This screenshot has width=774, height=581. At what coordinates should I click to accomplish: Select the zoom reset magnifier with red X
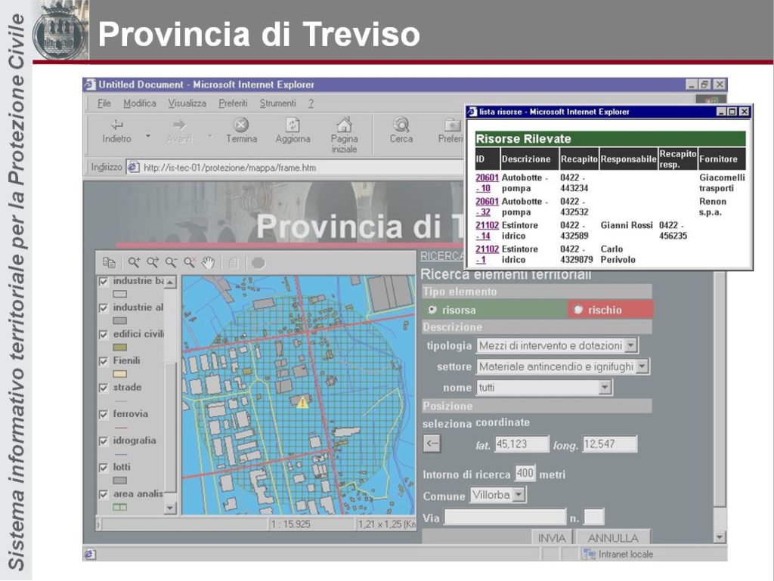[x=190, y=262]
